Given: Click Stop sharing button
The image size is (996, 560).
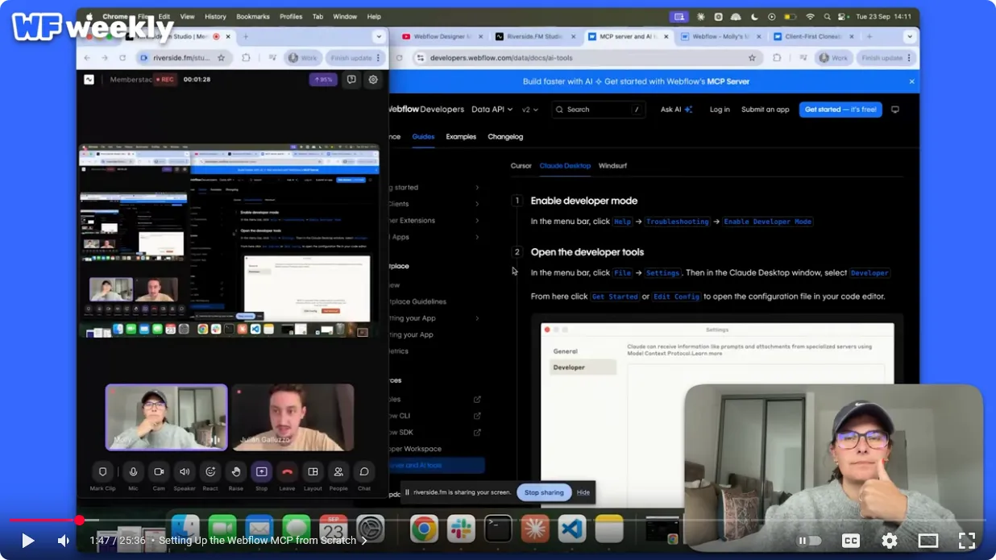Looking at the screenshot, I should pos(544,492).
